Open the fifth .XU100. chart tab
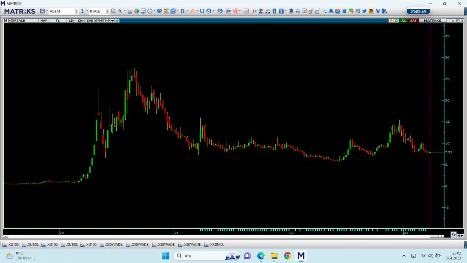Image resolution: width=467 pixels, height=263 pixels. pyautogui.click(x=89, y=244)
